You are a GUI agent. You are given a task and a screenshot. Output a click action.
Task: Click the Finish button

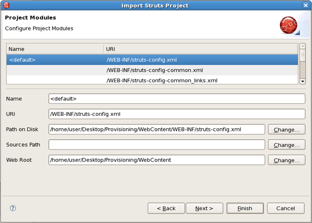pos(245,209)
